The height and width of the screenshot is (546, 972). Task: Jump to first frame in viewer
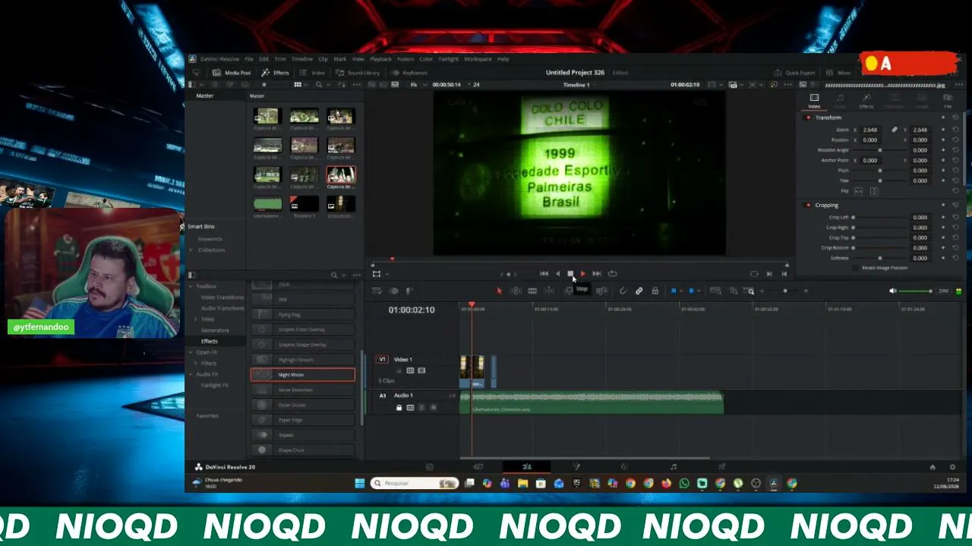click(x=544, y=274)
